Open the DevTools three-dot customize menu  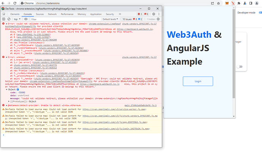(159, 14)
